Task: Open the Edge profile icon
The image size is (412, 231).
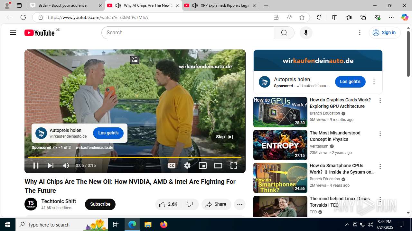Action: (7, 5)
